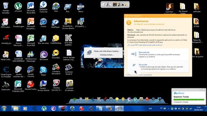
Task: Select the DTLite4471 installer icon
Action: click(81, 22)
